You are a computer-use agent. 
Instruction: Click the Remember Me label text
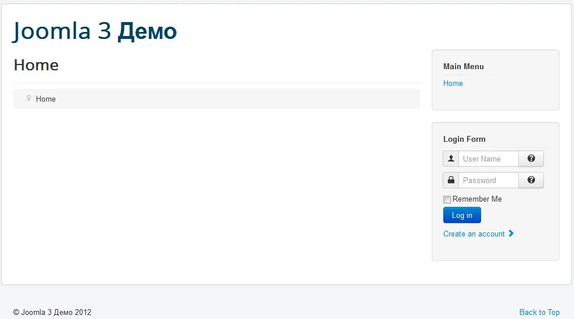click(x=477, y=199)
